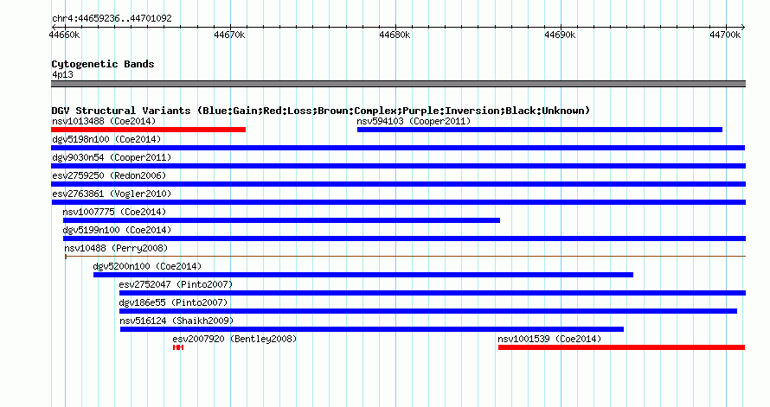This screenshot has height=407, width=770.
Task: Open the esv2763861 (Vogler2010) label
Action: tap(112, 194)
